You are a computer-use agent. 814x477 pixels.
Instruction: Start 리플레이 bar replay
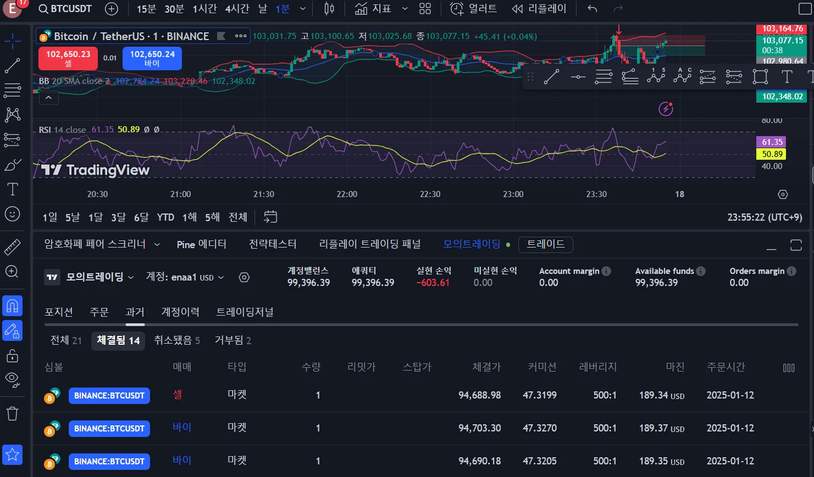click(539, 9)
